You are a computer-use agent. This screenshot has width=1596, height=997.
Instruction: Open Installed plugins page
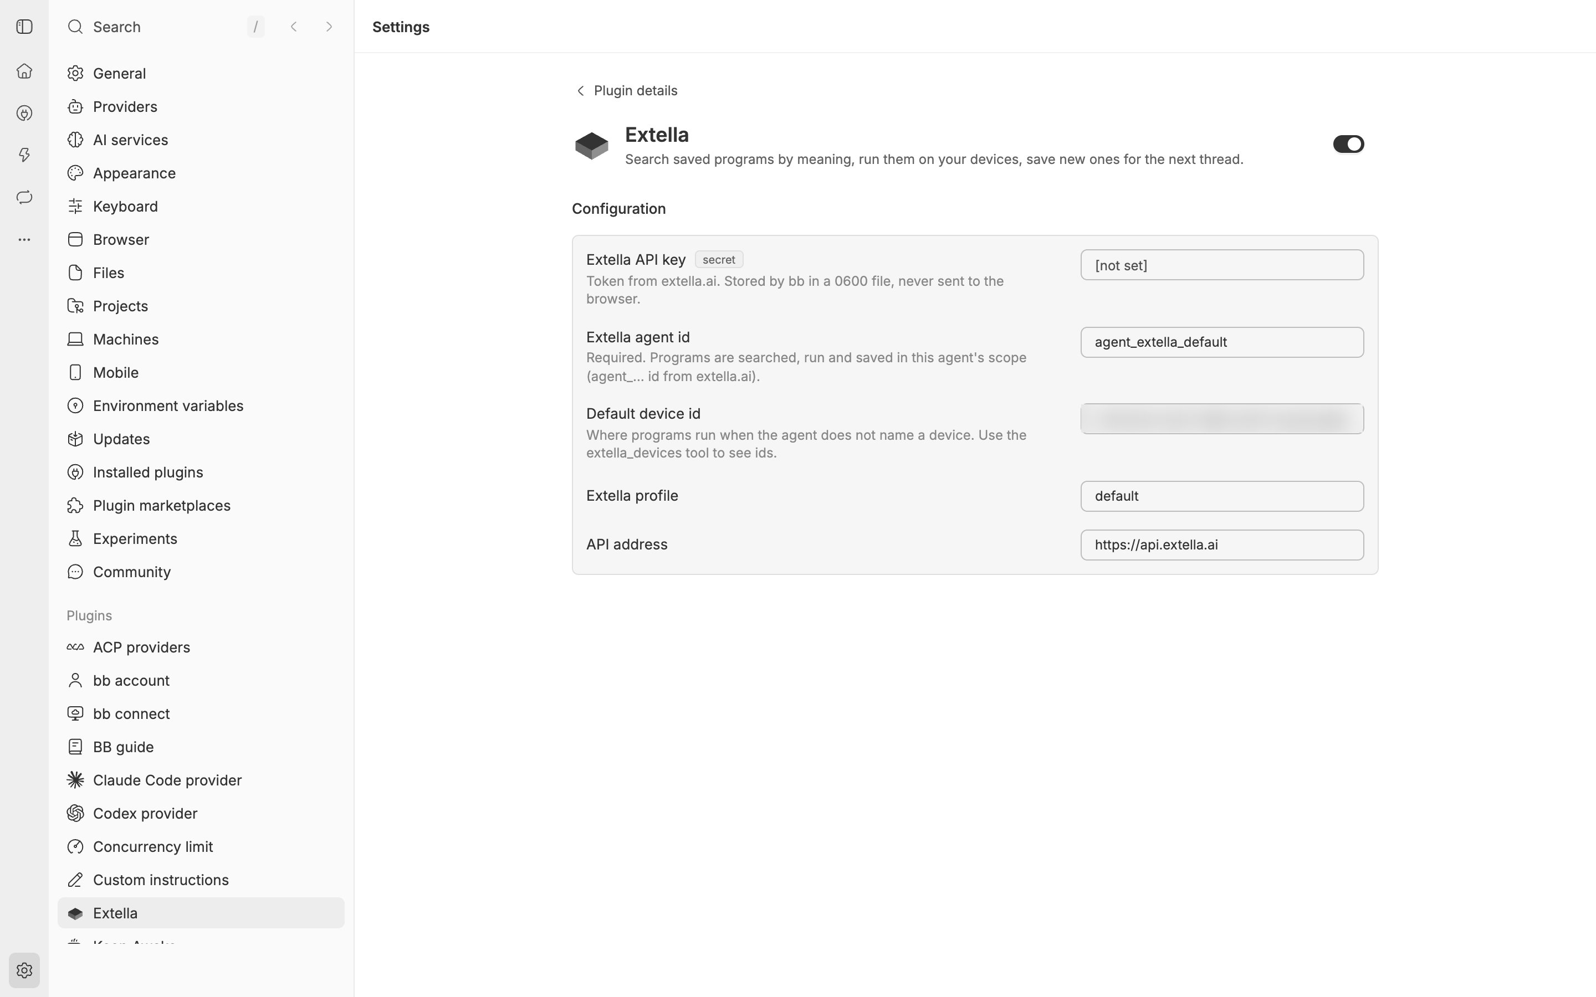point(201,472)
